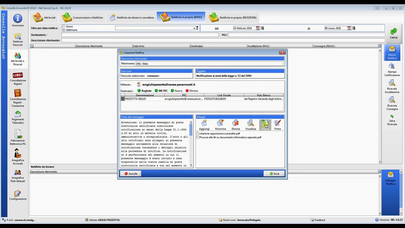Select the PEZZOTTA GIULIO recipient row
This screenshot has width=405, height=228.
pyautogui.click(x=202, y=99)
